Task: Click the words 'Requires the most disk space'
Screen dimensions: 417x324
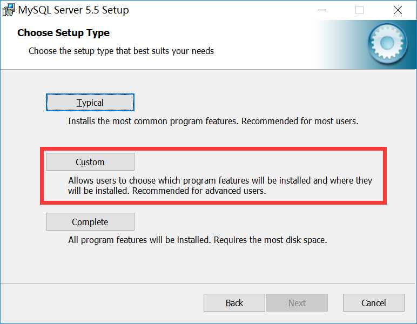Action: pyautogui.click(x=271, y=240)
